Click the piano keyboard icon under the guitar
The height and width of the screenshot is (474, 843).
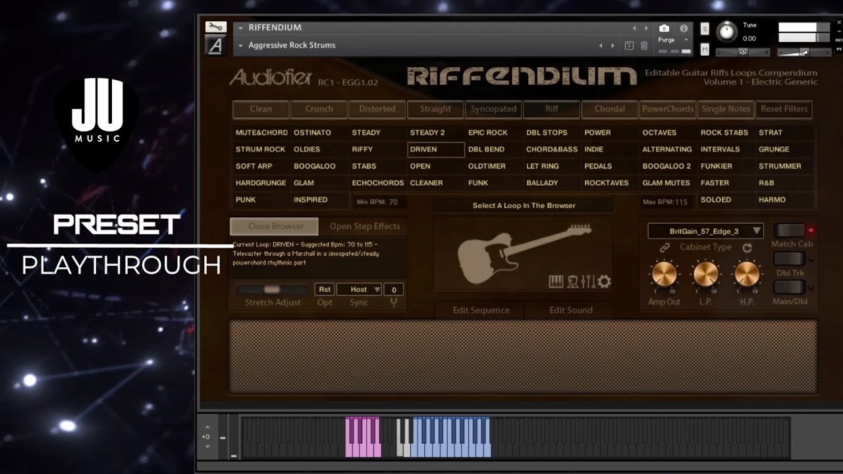(556, 282)
